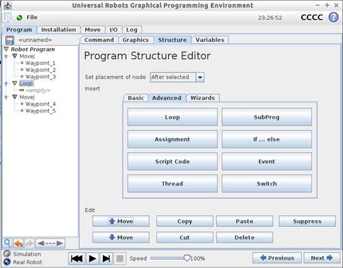Insert a Loop node

click(172, 117)
